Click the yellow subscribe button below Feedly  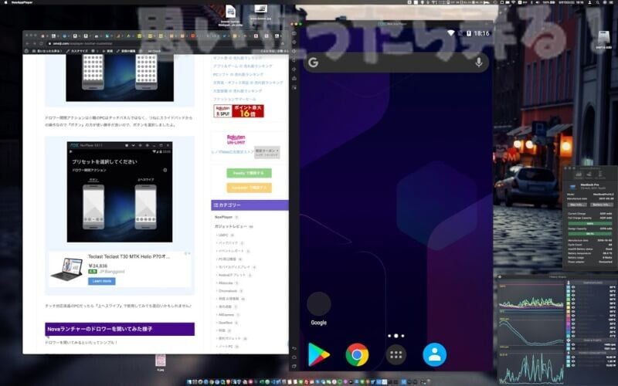pyautogui.click(x=249, y=188)
